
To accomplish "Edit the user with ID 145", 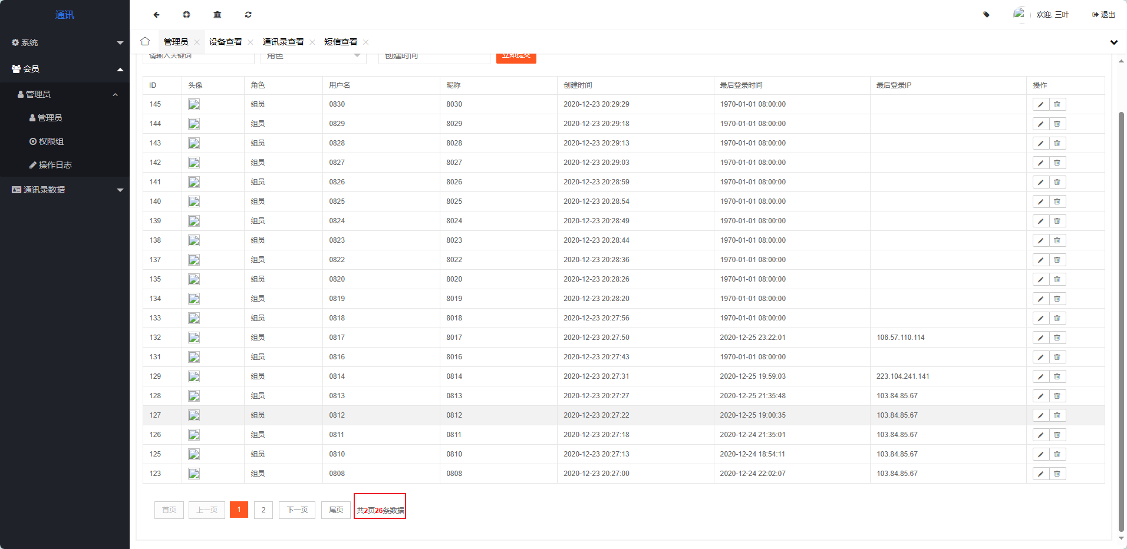I will [x=1040, y=104].
